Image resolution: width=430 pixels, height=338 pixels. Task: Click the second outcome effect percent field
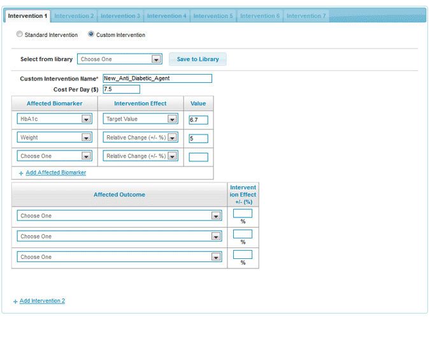coord(243,234)
